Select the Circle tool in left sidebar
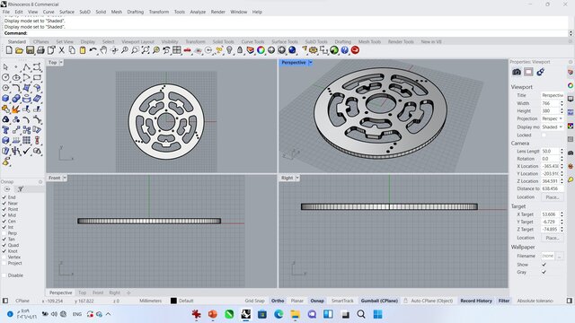Image resolution: width=575 pixels, height=323 pixels. tap(5, 77)
